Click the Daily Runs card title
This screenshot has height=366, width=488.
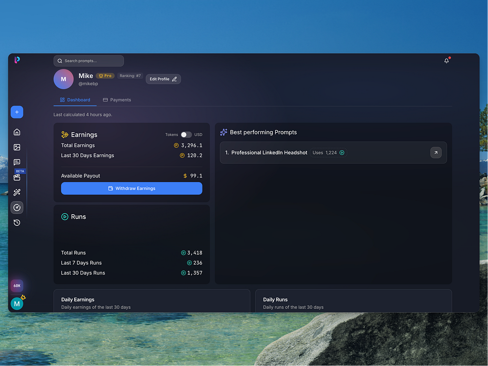click(275, 300)
